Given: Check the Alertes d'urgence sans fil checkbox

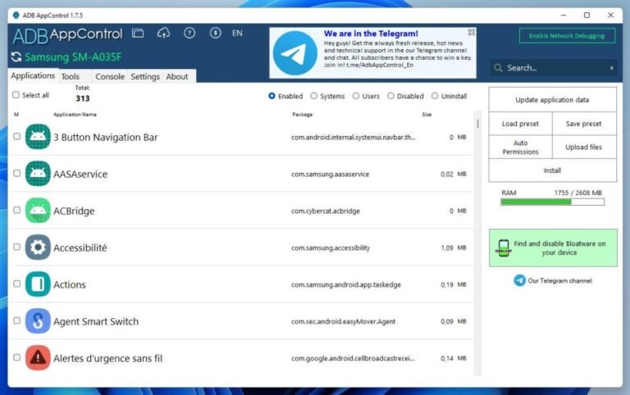Looking at the screenshot, I should (x=17, y=357).
